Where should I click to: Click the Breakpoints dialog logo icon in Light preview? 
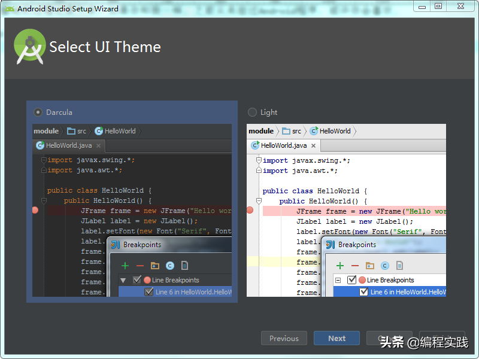(331, 245)
